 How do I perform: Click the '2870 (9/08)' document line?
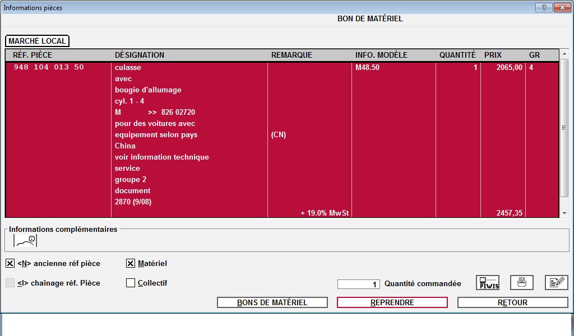133,202
